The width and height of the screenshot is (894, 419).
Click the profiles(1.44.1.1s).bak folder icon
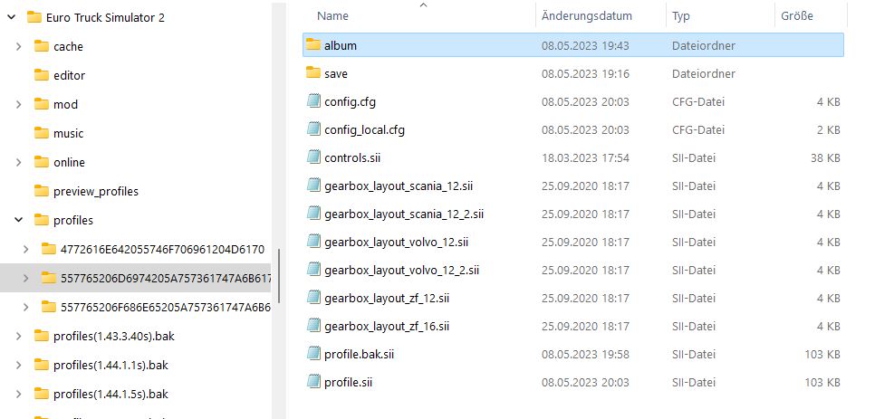[42, 365]
